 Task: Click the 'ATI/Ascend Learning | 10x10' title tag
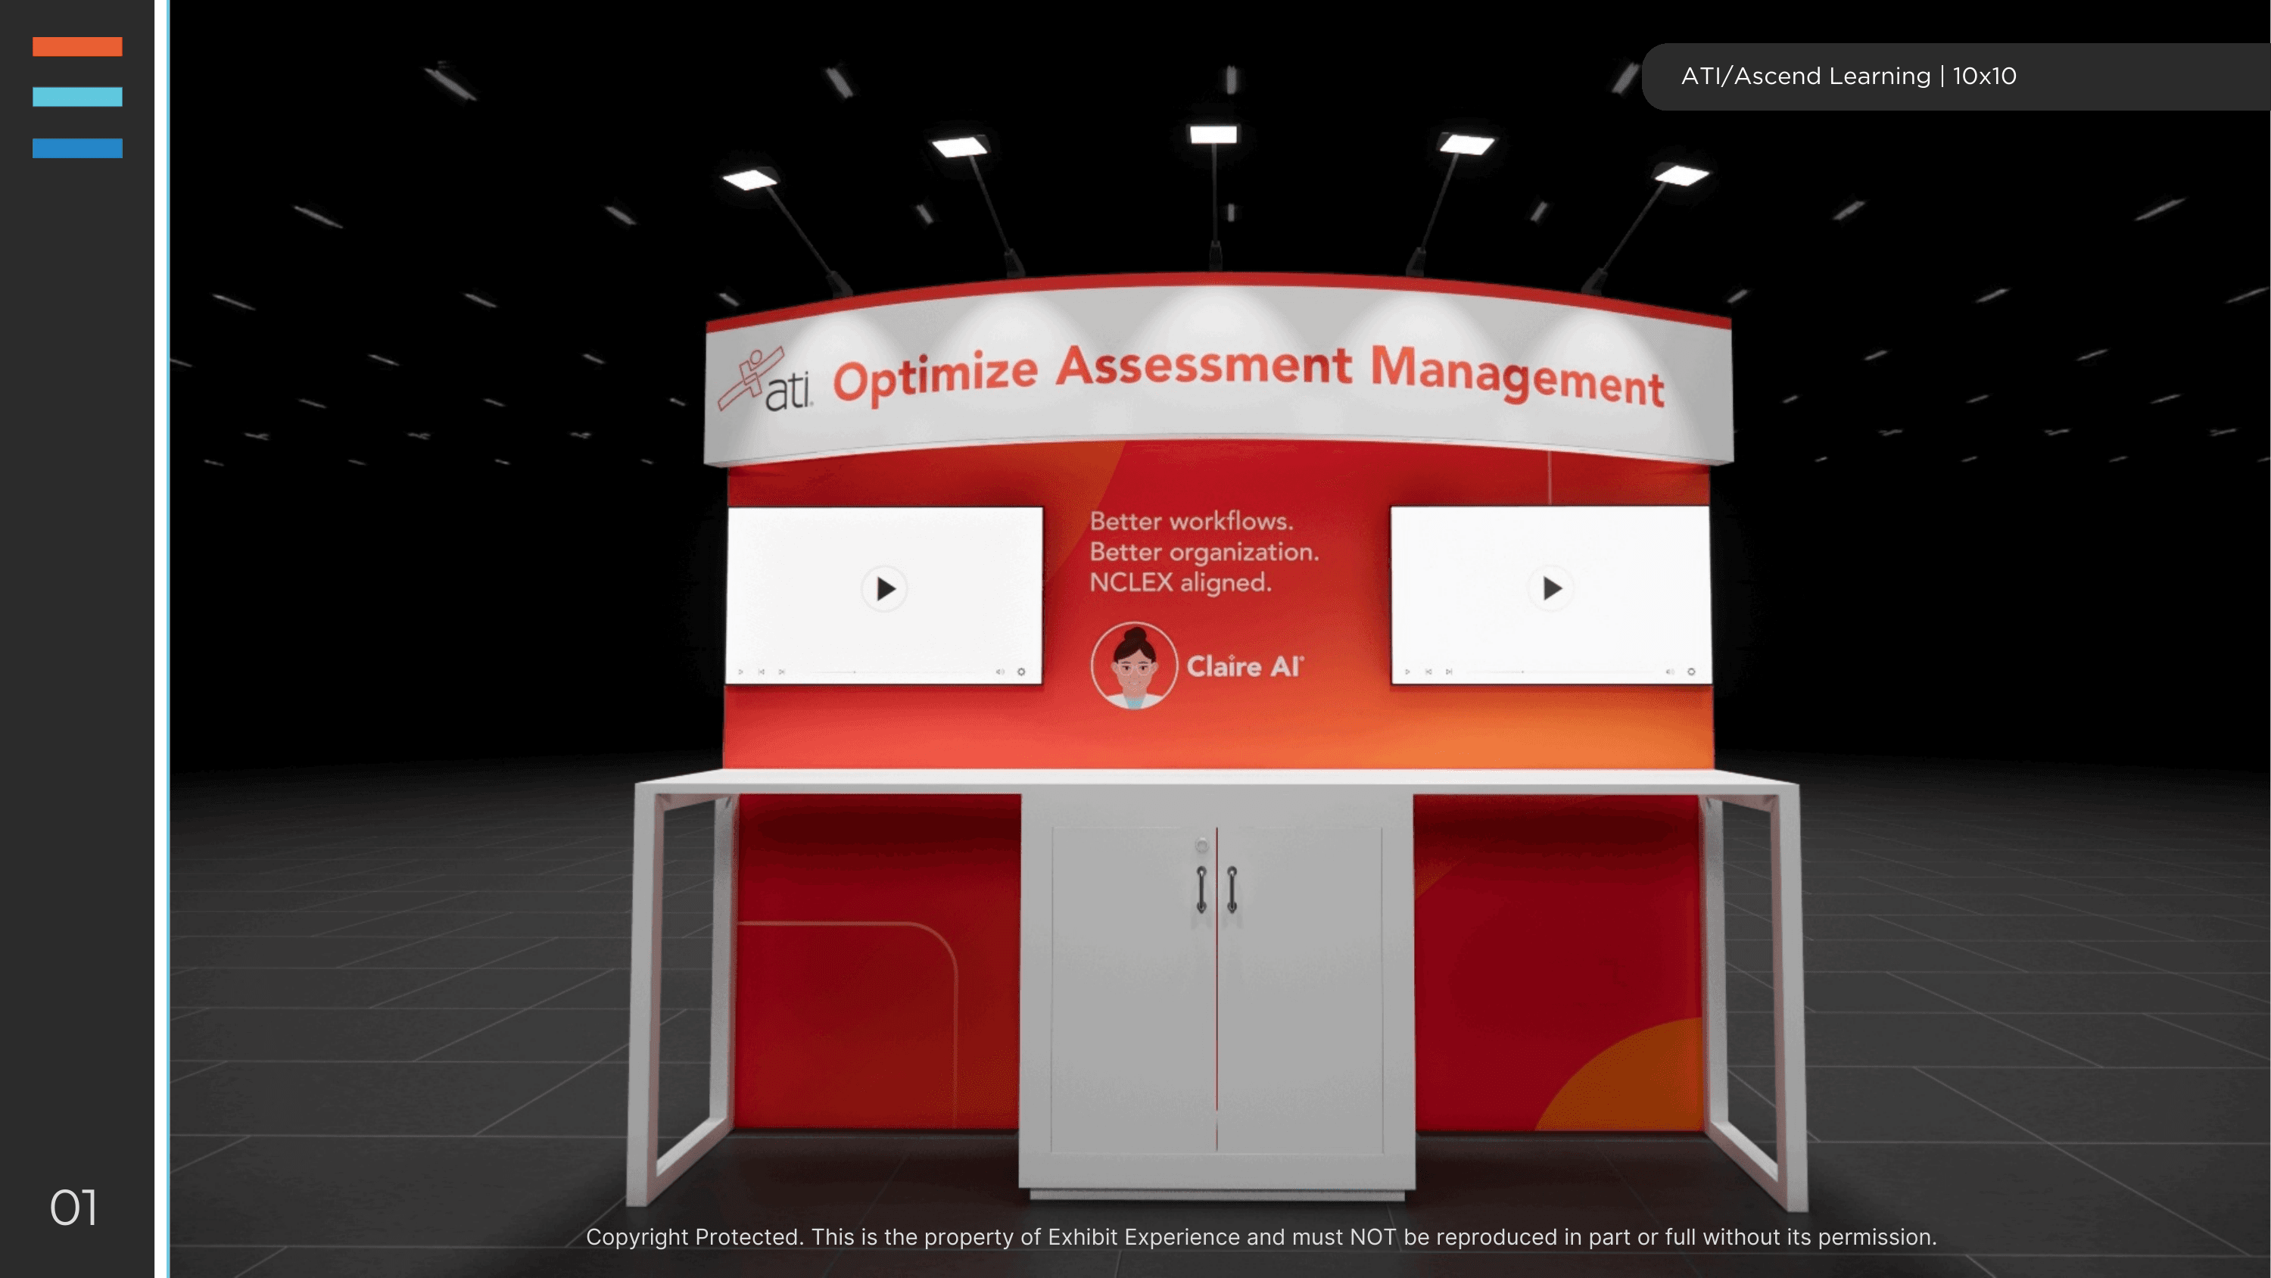pos(1849,76)
